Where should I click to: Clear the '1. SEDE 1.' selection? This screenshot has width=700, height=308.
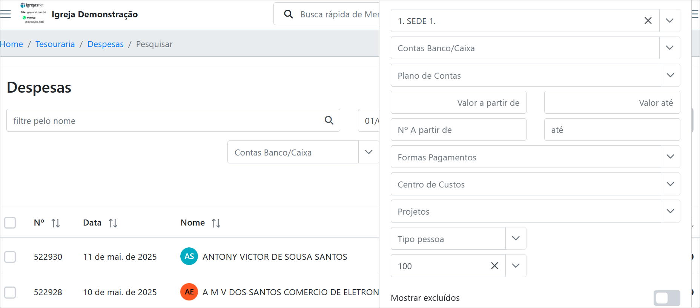[648, 21]
